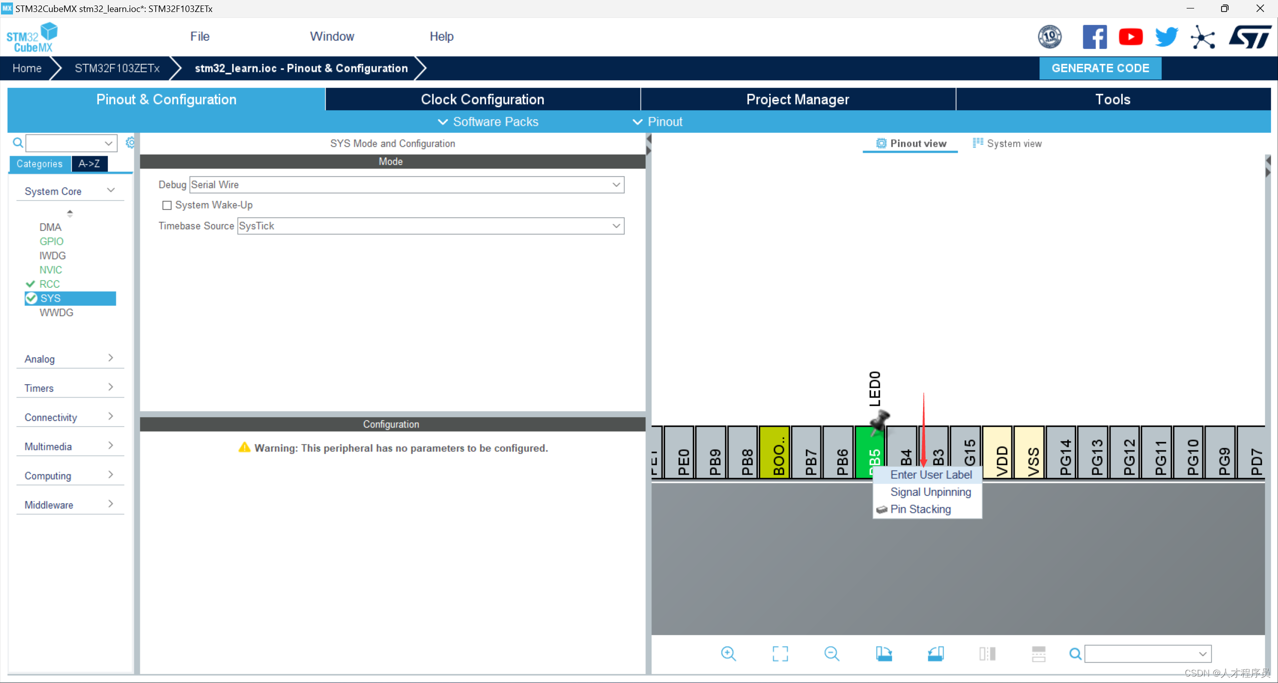This screenshot has width=1278, height=683.
Task: Expand the Multimedia category
Action: pyautogui.click(x=70, y=446)
